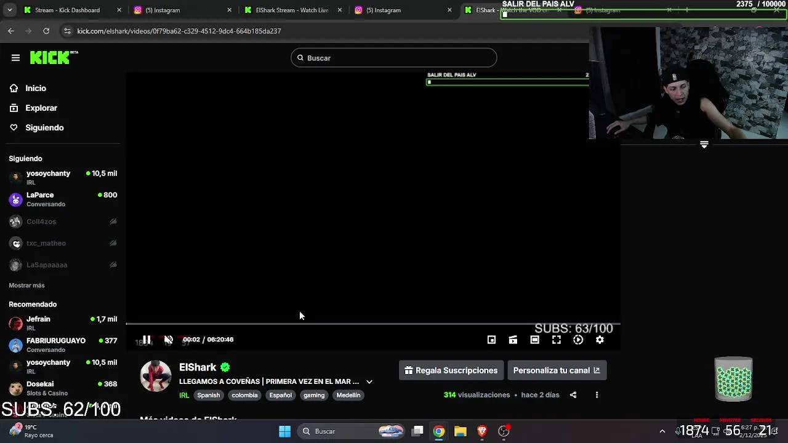Screen dimensions: 788x443
Task: Click the kick.com URL in the address bar
Action: pyautogui.click(x=179, y=31)
